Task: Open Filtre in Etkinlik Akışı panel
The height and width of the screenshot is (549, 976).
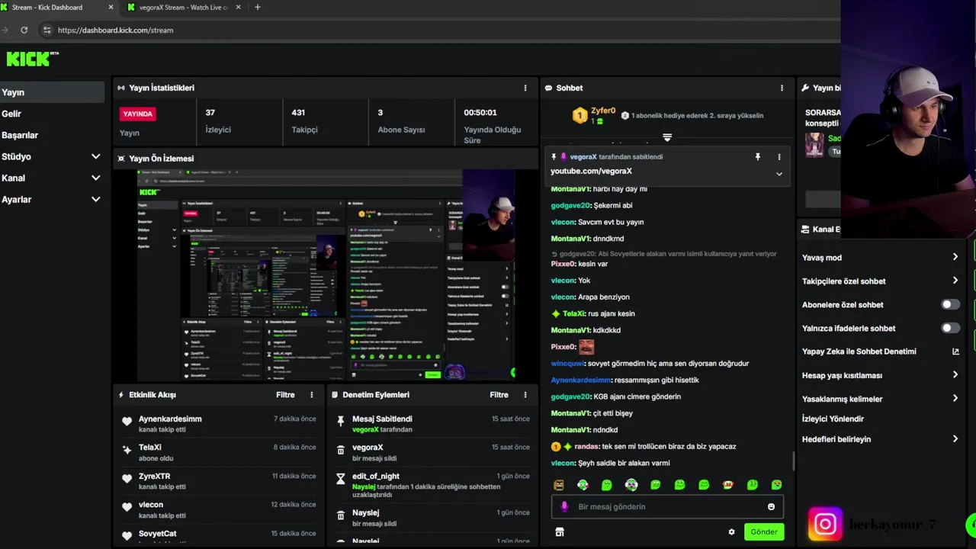Action: coord(285,394)
